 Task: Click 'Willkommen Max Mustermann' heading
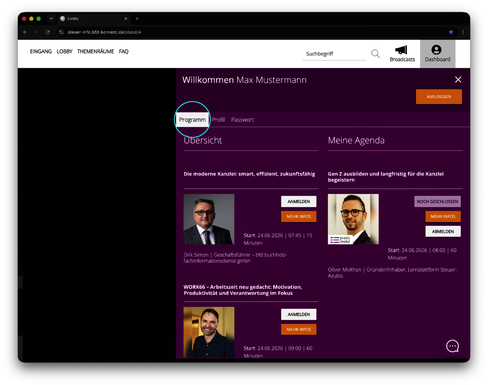(245, 80)
